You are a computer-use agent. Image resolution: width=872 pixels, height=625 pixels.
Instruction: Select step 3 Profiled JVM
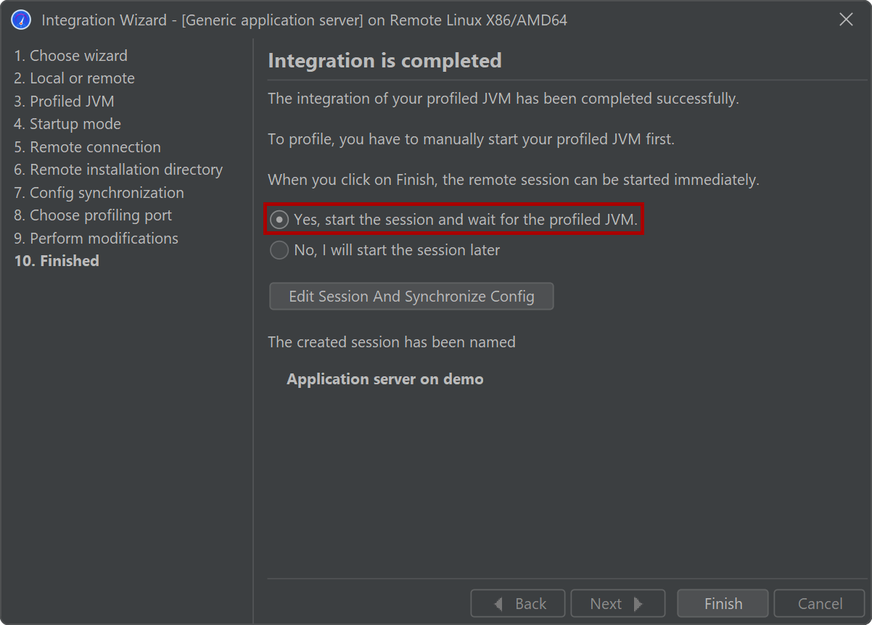pos(65,102)
